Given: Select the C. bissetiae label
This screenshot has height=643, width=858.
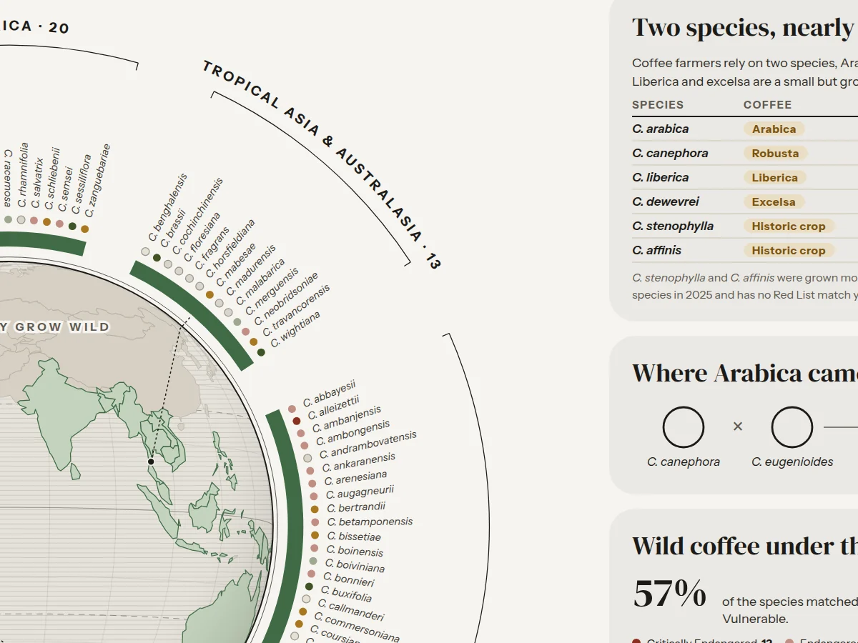Looking at the screenshot, I should (x=354, y=537).
